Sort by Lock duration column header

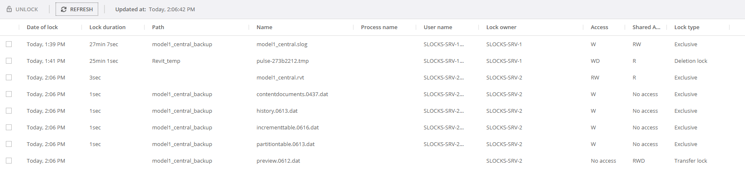pos(107,27)
